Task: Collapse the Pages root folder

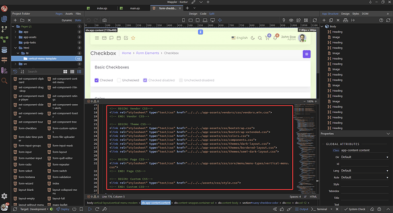Action: tap(13, 26)
